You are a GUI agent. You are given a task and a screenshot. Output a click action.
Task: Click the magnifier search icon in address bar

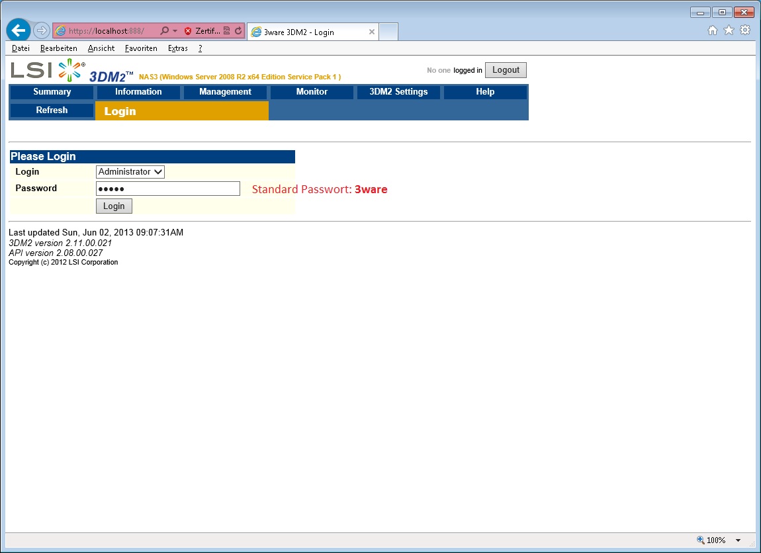pos(164,30)
